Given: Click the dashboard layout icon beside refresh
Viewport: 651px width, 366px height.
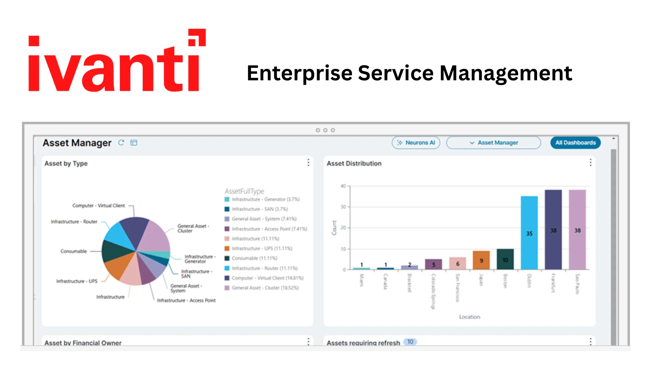Looking at the screenshot, I should (x=134, y=143).
